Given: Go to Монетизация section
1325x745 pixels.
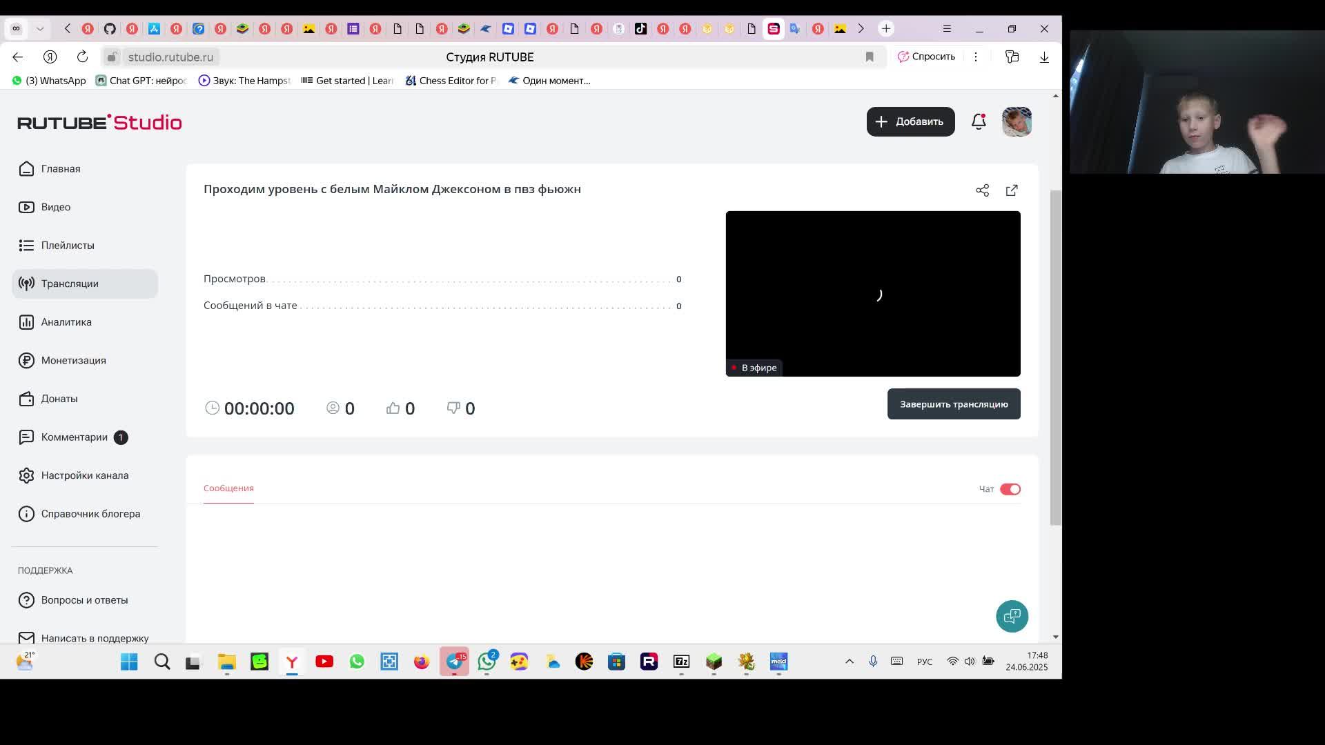Looking at the screenshot, I should coord(73,361).
